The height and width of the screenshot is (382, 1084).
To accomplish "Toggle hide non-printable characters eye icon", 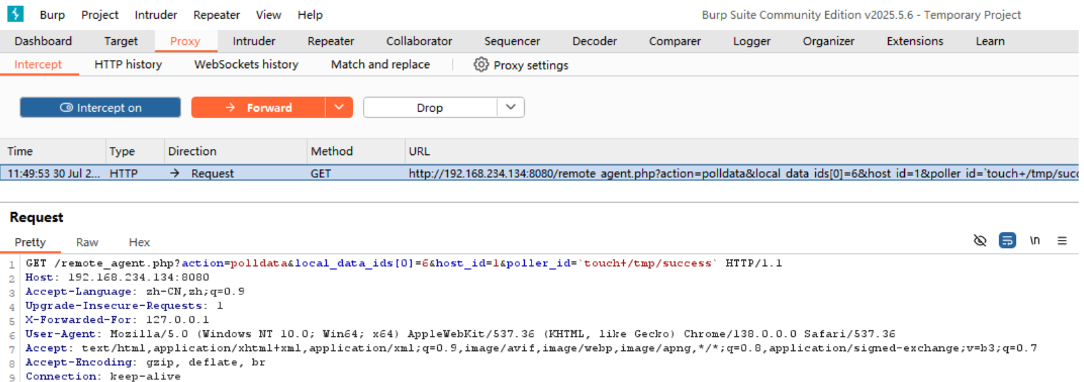I will pos(980,241).
